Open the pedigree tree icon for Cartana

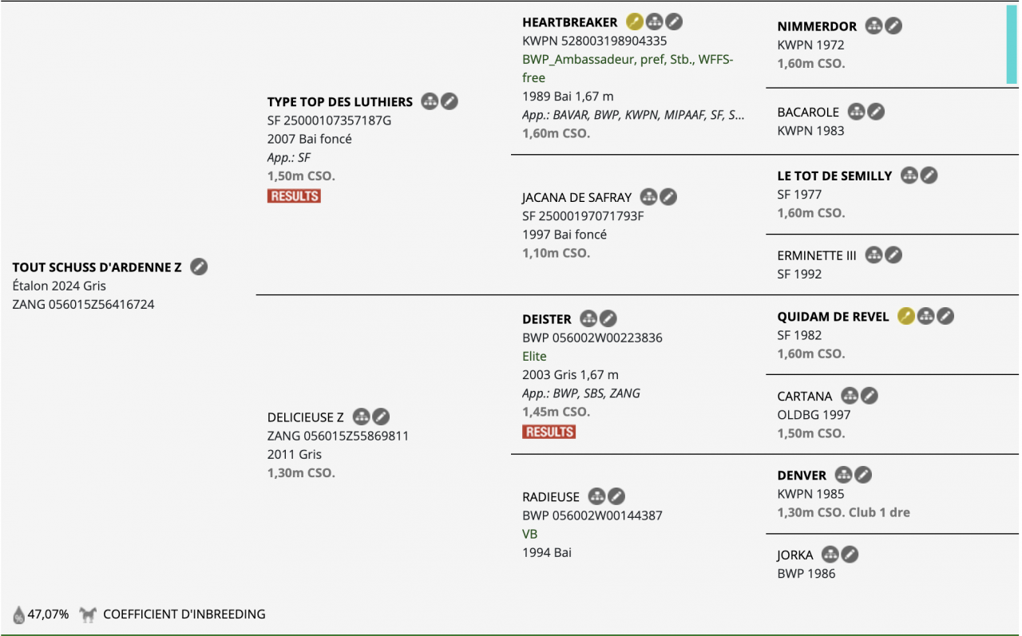click(850, 396)
